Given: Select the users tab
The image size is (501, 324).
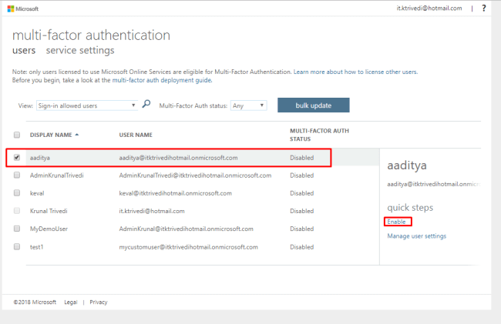Looking at the screenshot, I should 25,51.
